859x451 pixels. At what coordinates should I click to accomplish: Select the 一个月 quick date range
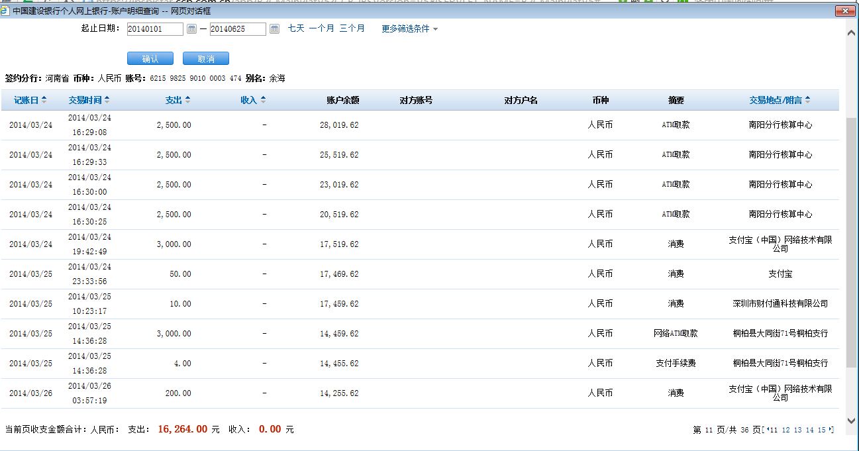coord(321,28)
